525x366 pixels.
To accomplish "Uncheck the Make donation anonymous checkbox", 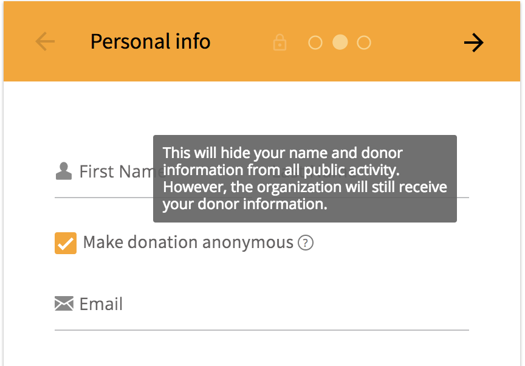I will click(x=66, y=243).
